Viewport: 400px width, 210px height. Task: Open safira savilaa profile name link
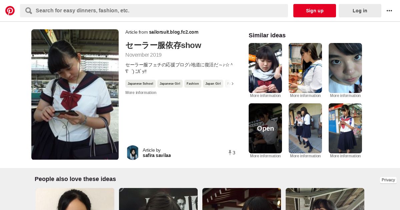[157, 155]
